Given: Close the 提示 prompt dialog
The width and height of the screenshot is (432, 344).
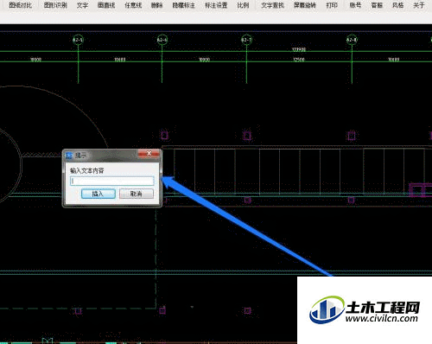Looking at the screenshot, I should [x=149, y=153].
